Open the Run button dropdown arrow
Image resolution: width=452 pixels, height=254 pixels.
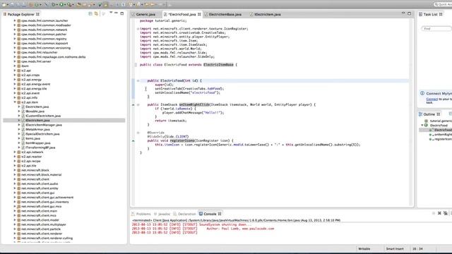(x=65, y=5)
